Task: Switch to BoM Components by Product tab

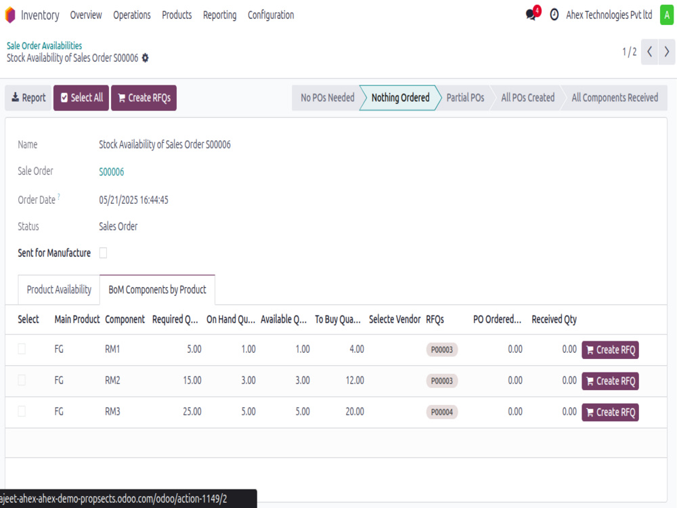Action: point(157,289)
